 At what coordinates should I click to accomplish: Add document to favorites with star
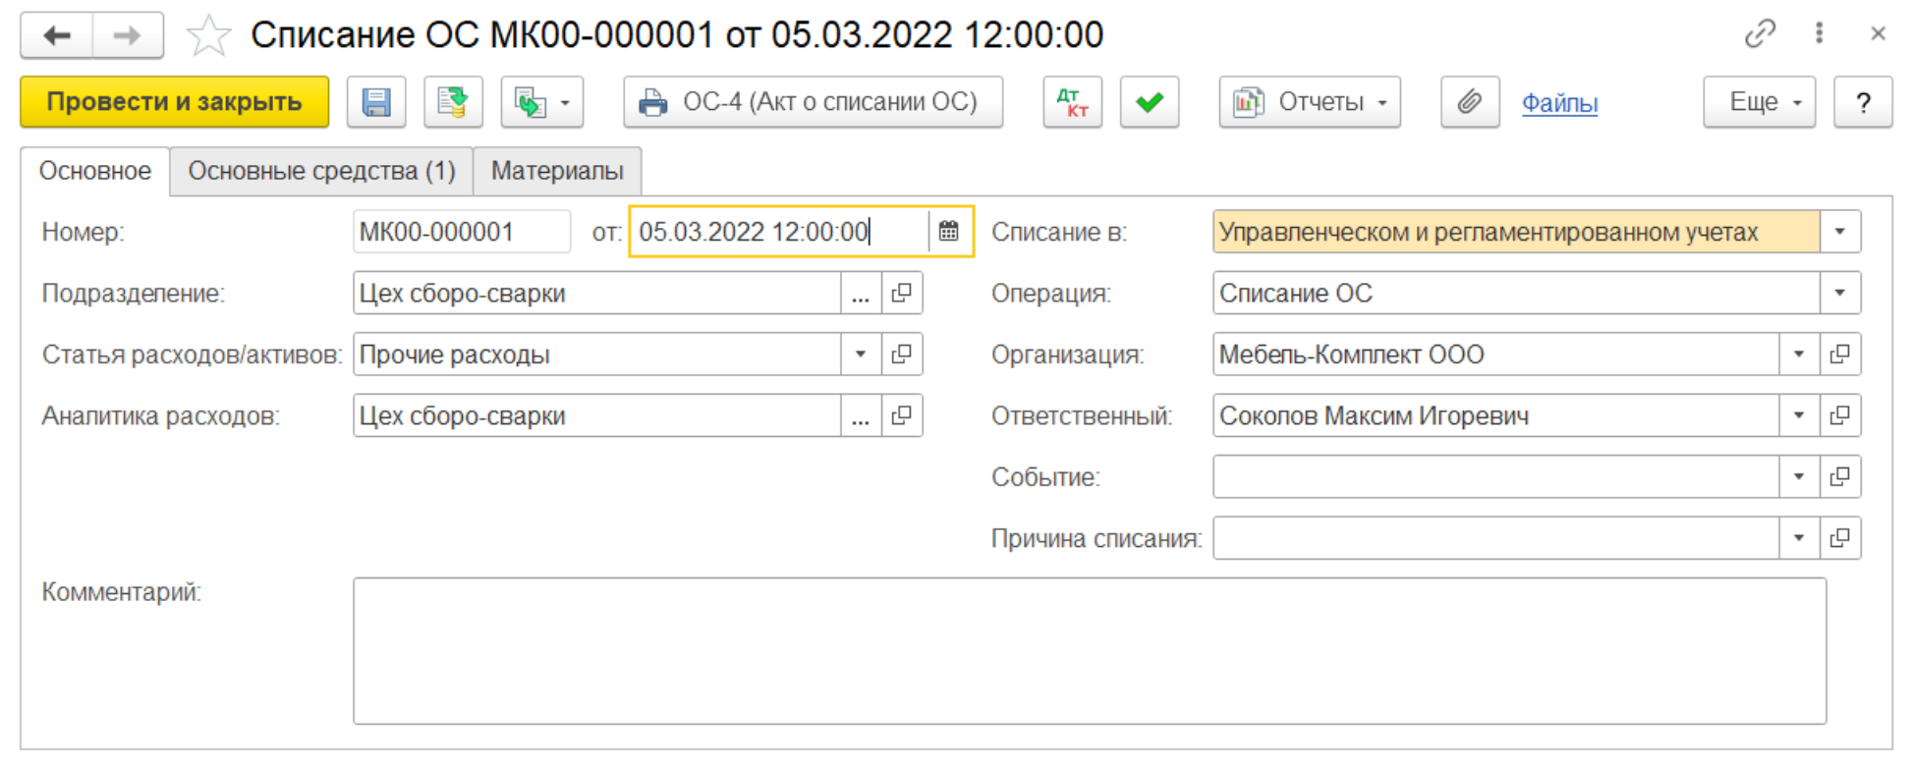tap(208, 36)
